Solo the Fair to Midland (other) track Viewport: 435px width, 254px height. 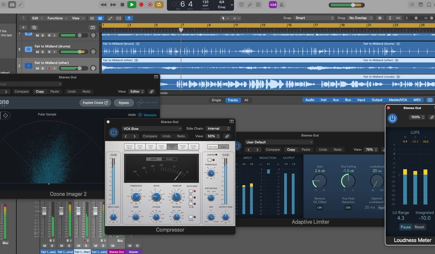(x=43, y=68)
